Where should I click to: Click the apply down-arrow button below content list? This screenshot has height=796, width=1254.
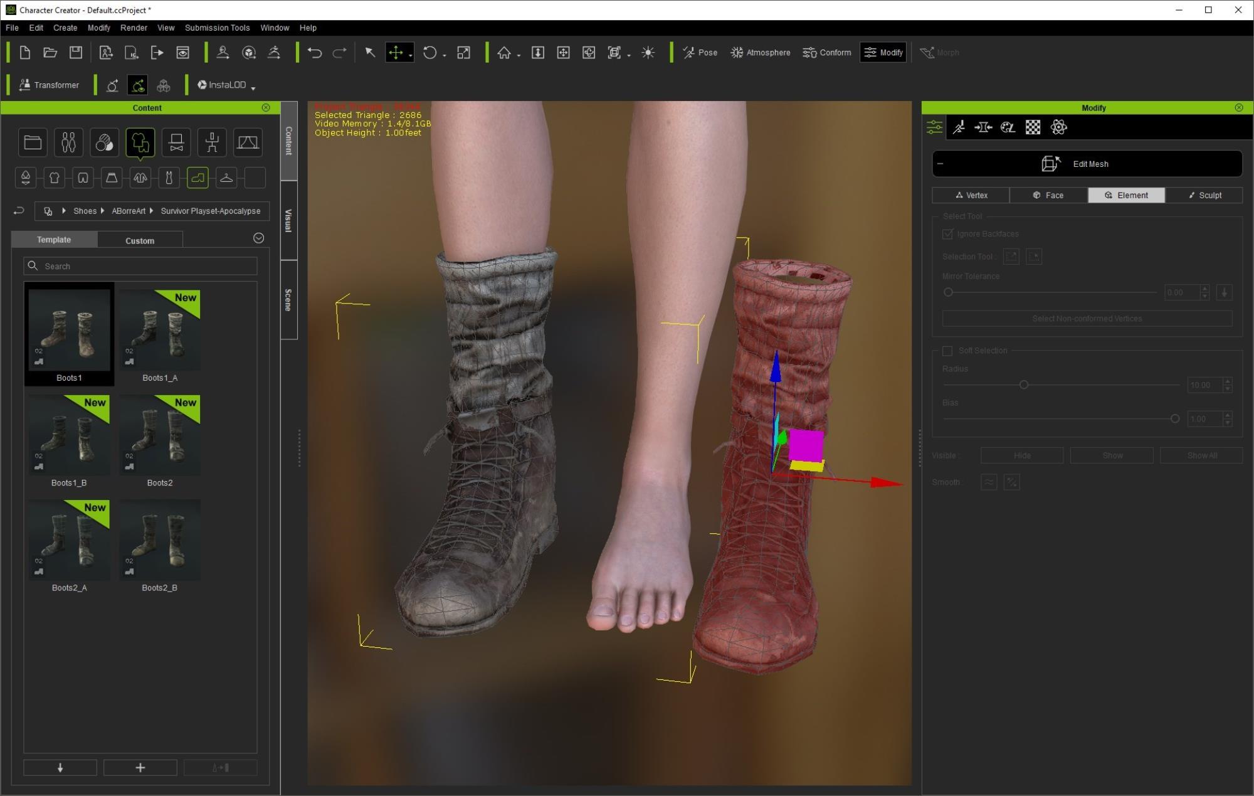tap(60, 768)
